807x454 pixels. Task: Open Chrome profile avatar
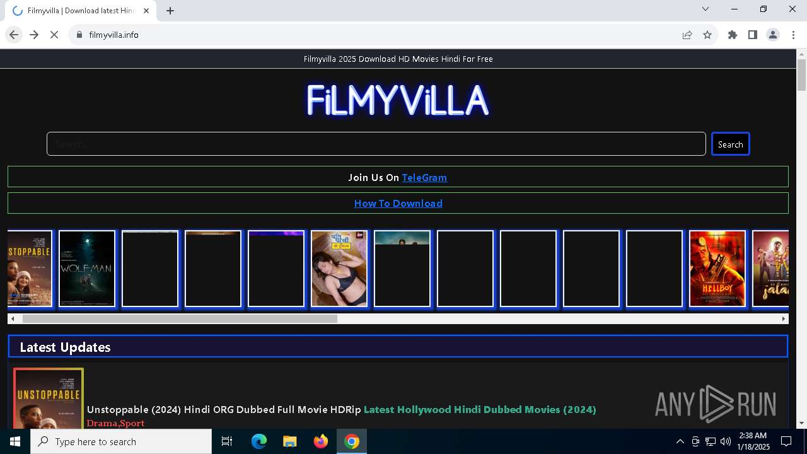[773, 35]
